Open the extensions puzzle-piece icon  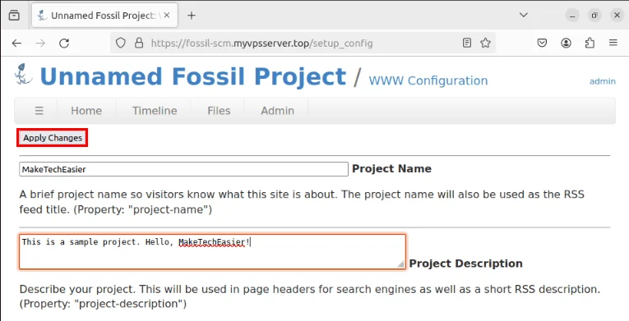(590, 43)
